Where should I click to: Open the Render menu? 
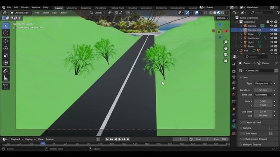[x=25, y=7]
